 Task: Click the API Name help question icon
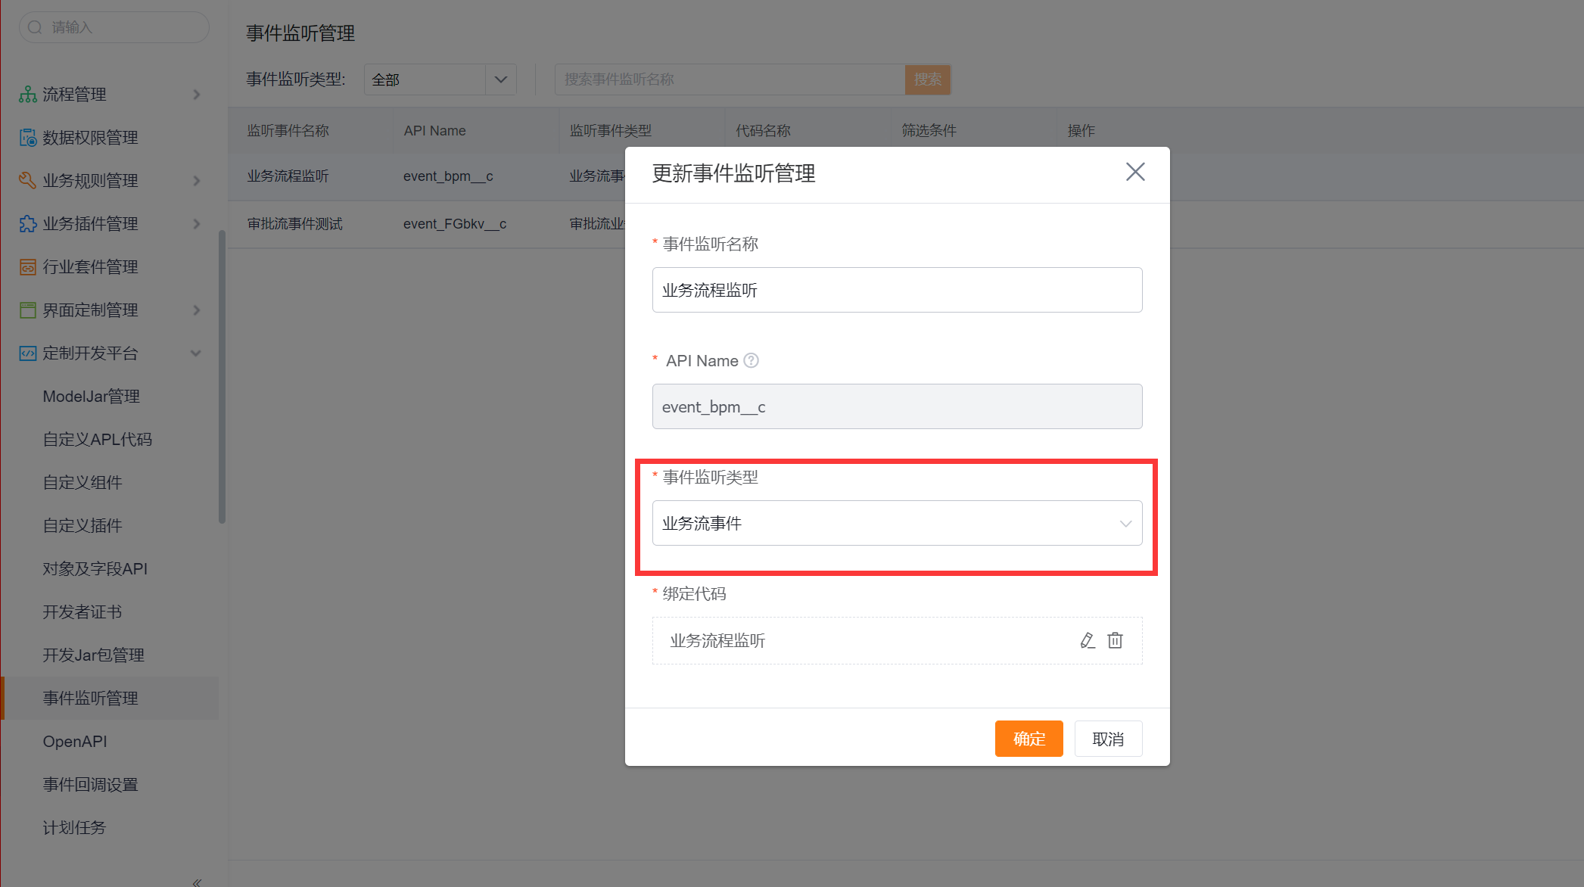(x=751, y=361)
